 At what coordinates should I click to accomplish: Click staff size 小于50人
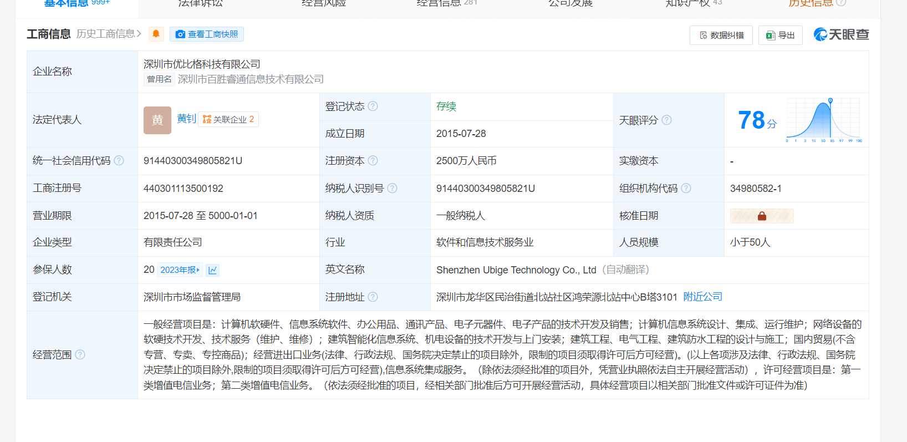pyautogui.click(x=750, y=242)
